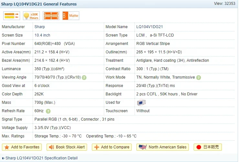Click the plus icon in Add to Compare
Image resolution: width=239 pixels, height=162 pixels.
(x=97, y=147)
